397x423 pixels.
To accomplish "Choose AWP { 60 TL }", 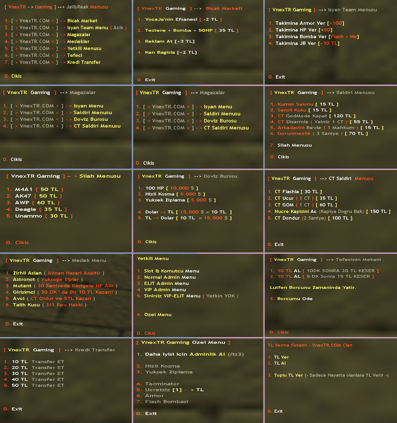I will point(33,203).
